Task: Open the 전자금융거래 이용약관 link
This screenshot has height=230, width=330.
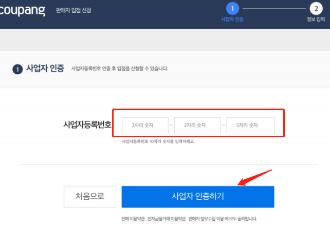Action: click(x=166, y=219)
